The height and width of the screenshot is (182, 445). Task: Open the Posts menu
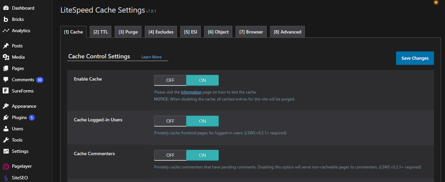point(17,46)
